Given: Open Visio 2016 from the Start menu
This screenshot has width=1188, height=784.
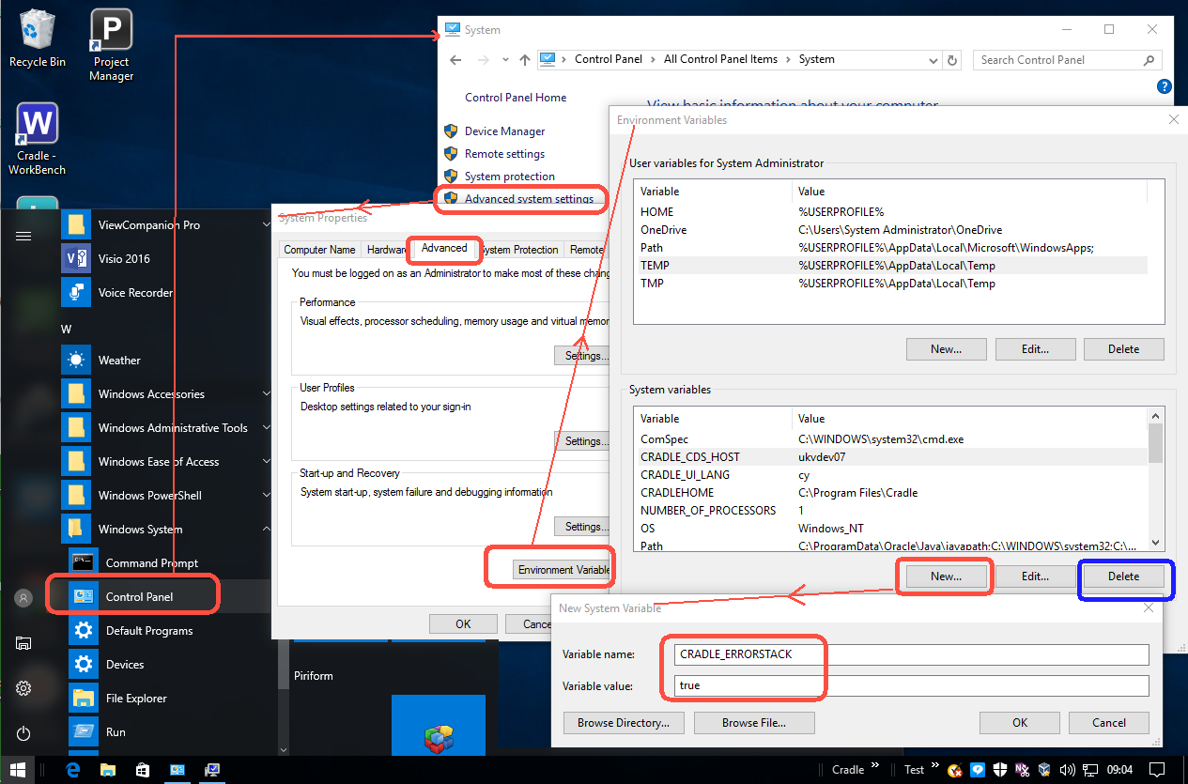Looking at the screenshot, I should click(124, 259).
